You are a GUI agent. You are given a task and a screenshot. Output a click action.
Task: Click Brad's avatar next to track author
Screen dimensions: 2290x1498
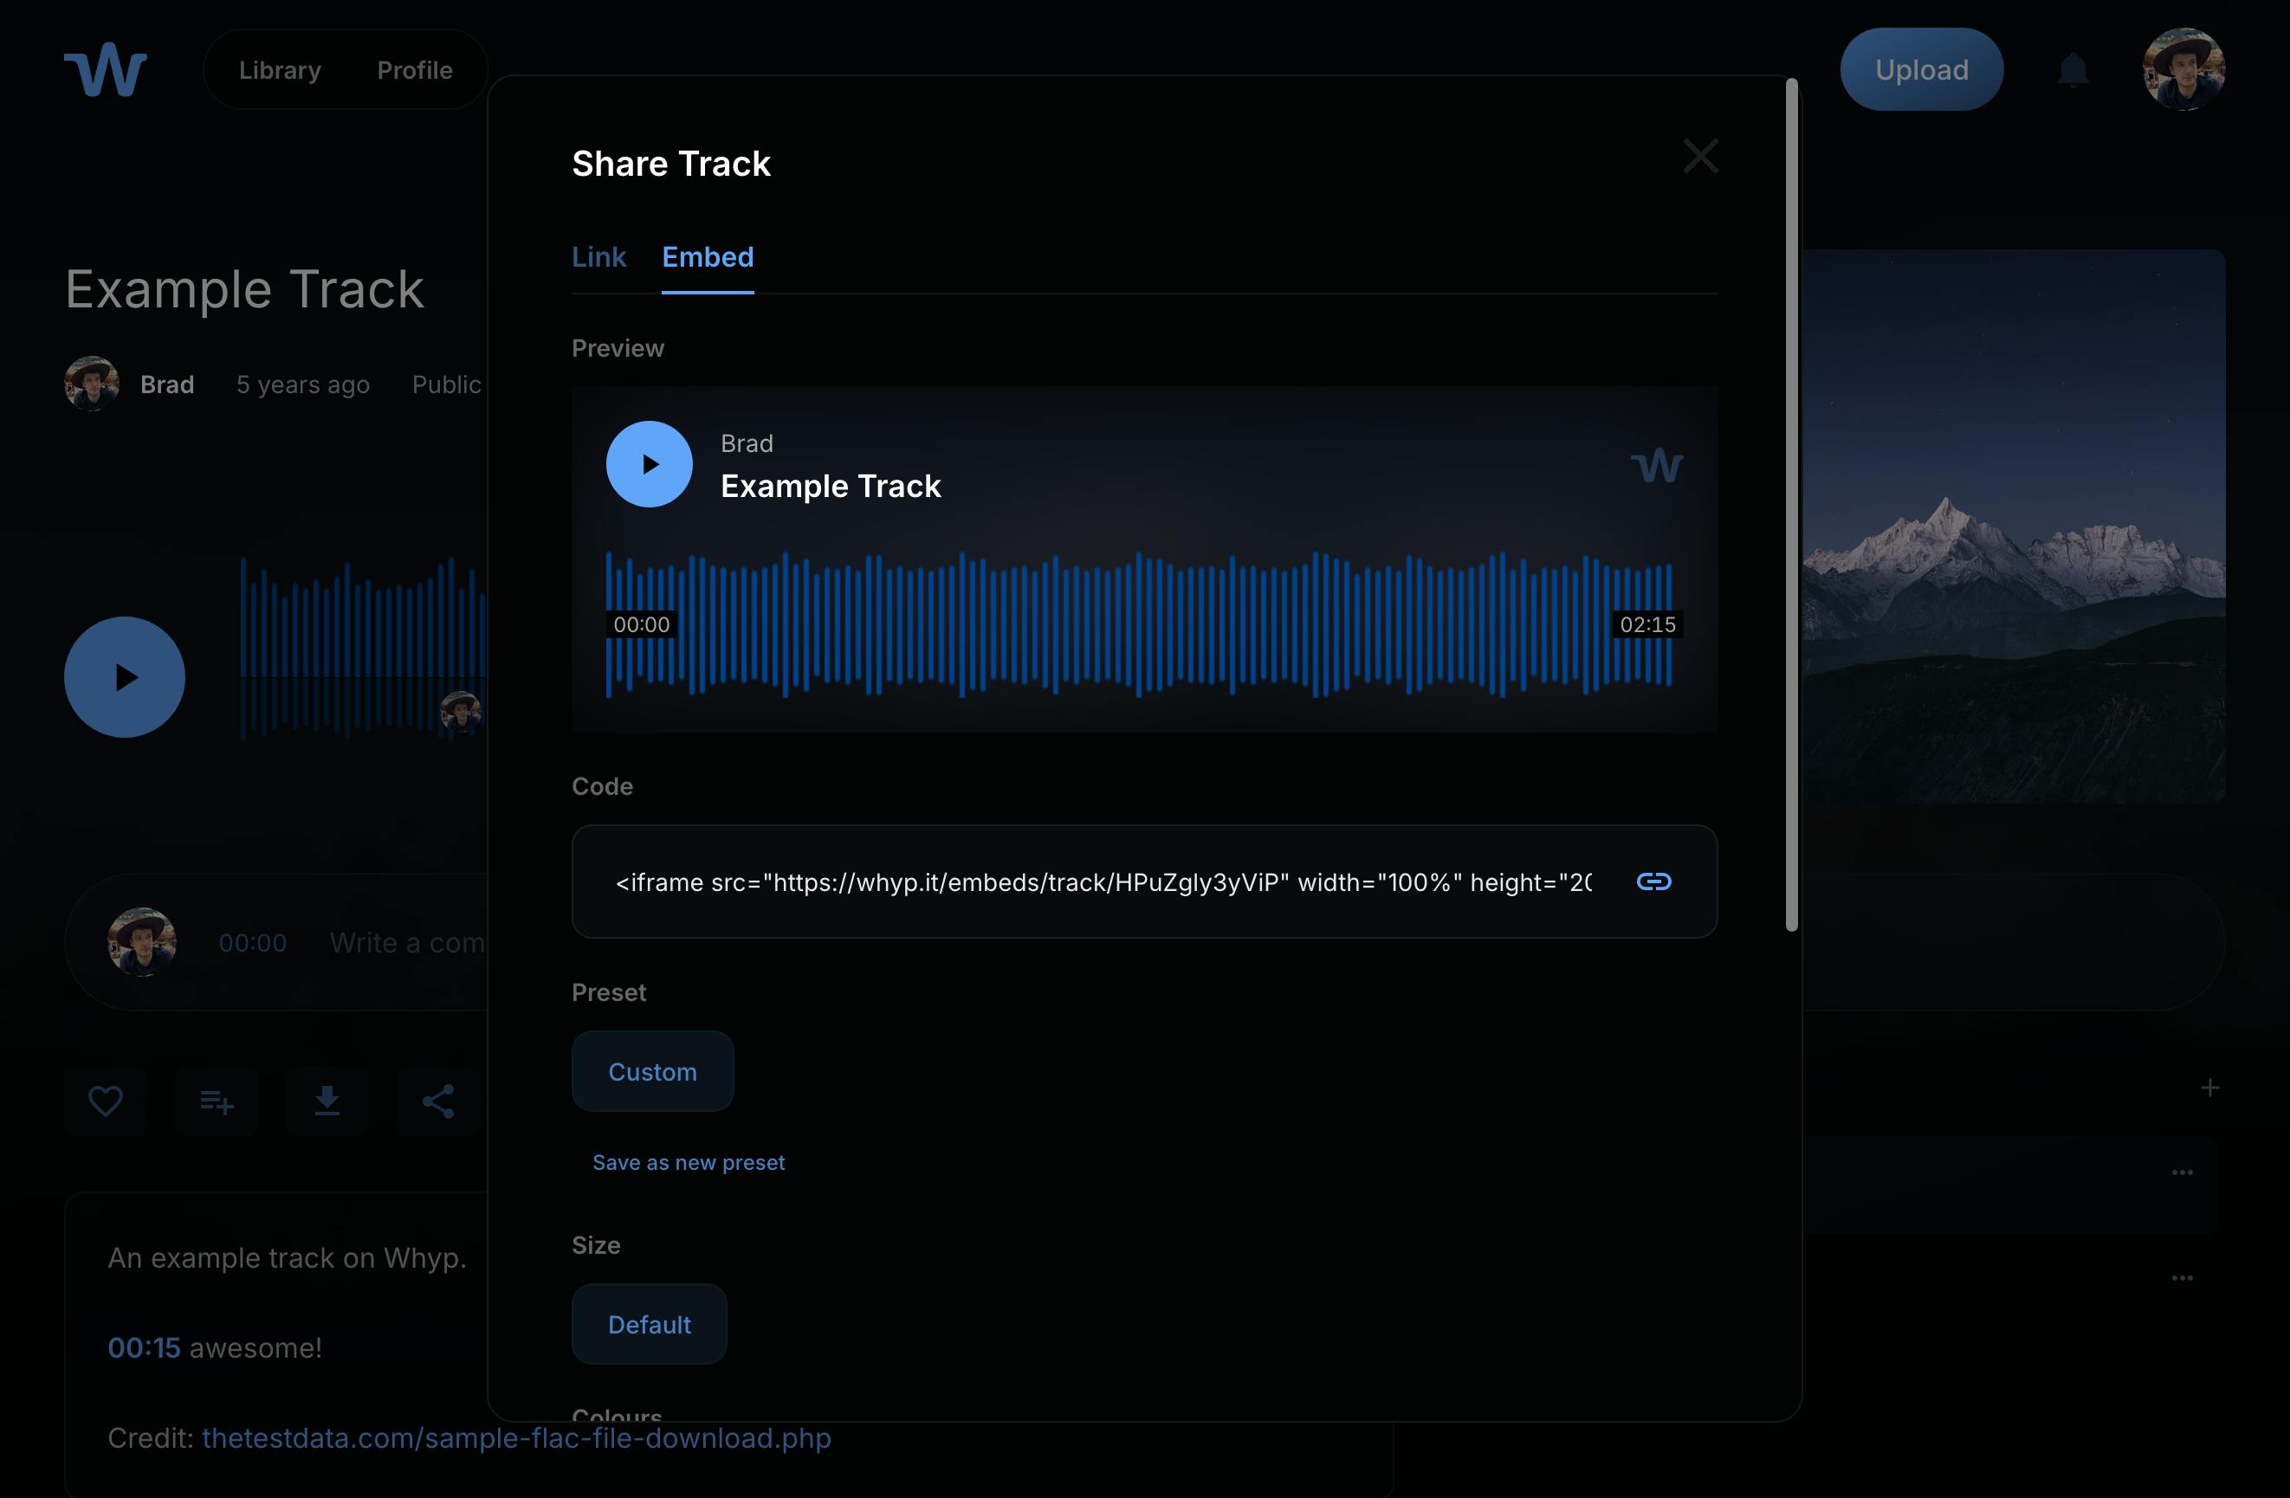(x=92, y=384)
